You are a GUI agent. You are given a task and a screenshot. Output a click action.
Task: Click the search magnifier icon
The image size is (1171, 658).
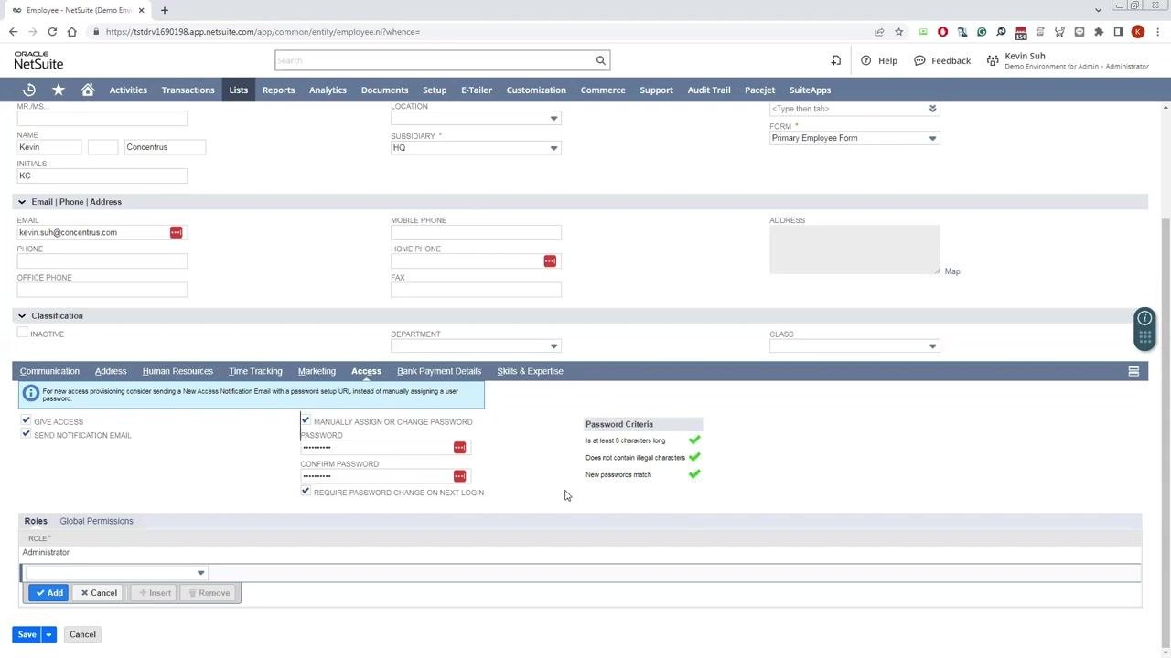pos(601,60)
